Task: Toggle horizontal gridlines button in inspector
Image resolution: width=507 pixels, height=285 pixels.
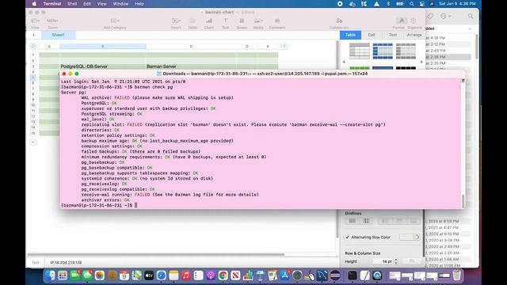Action: [352, 221]
